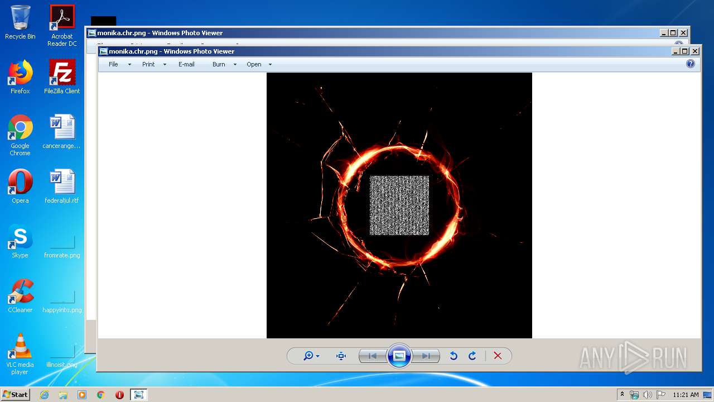
Task: Launch Firefox from desktop
Action: (20, 77)
